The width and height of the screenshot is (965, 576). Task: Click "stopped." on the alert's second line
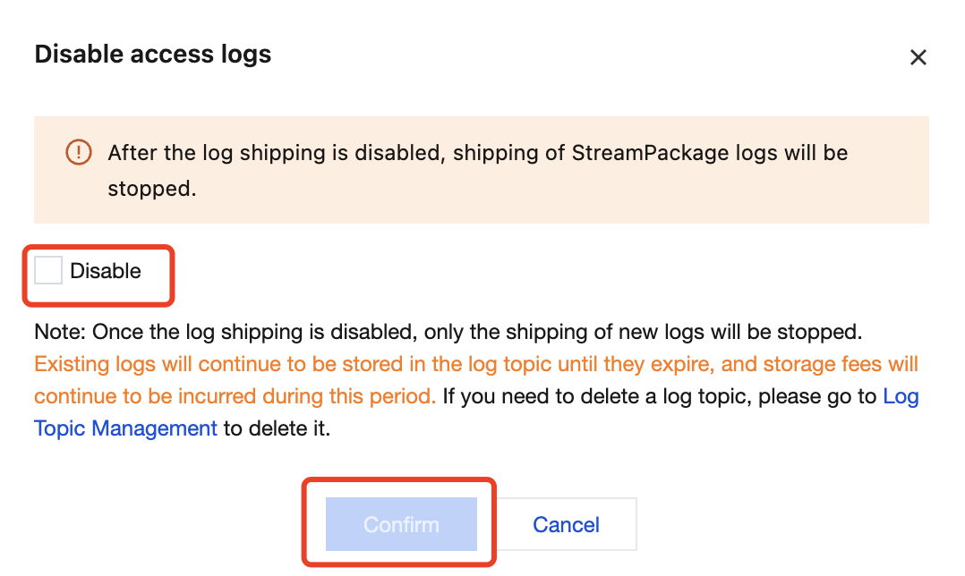pos(151,189)
